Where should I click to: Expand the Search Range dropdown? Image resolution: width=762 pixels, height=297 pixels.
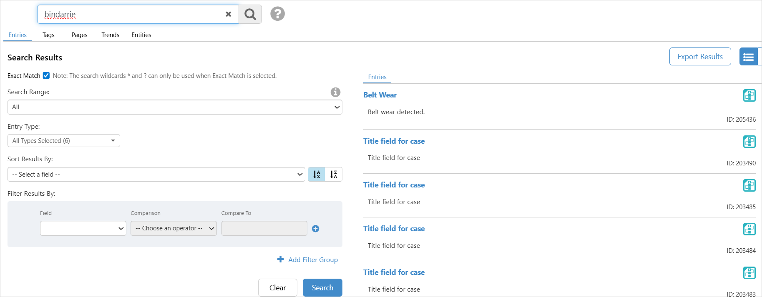tap(175, 107)
